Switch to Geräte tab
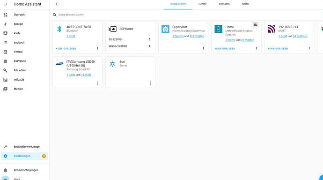The width and height of the screenshot is (323, 180). pos(203,4)
